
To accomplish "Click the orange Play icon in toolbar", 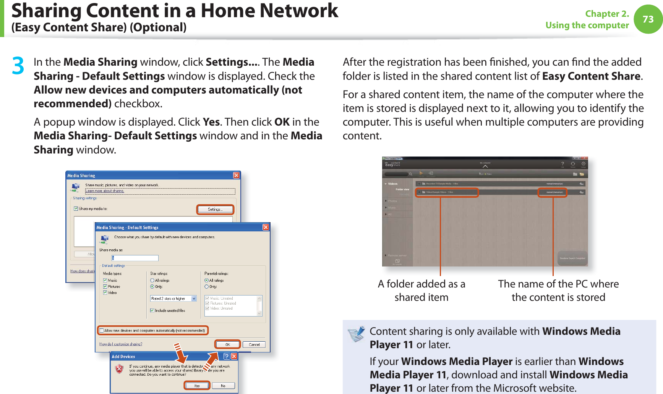I will [x=421, y=173].
